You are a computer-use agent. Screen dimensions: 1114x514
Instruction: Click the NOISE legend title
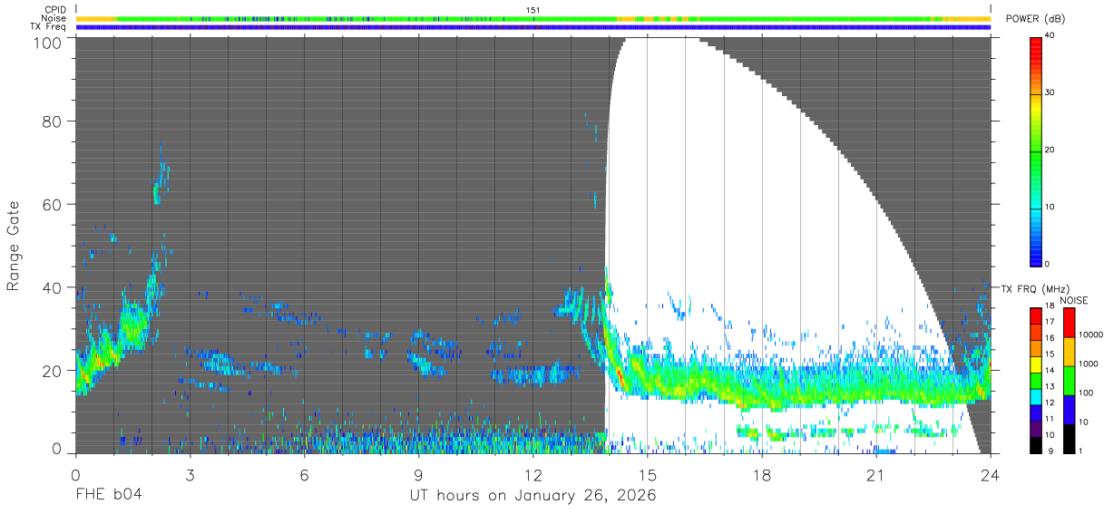[x=1074, y=300]
